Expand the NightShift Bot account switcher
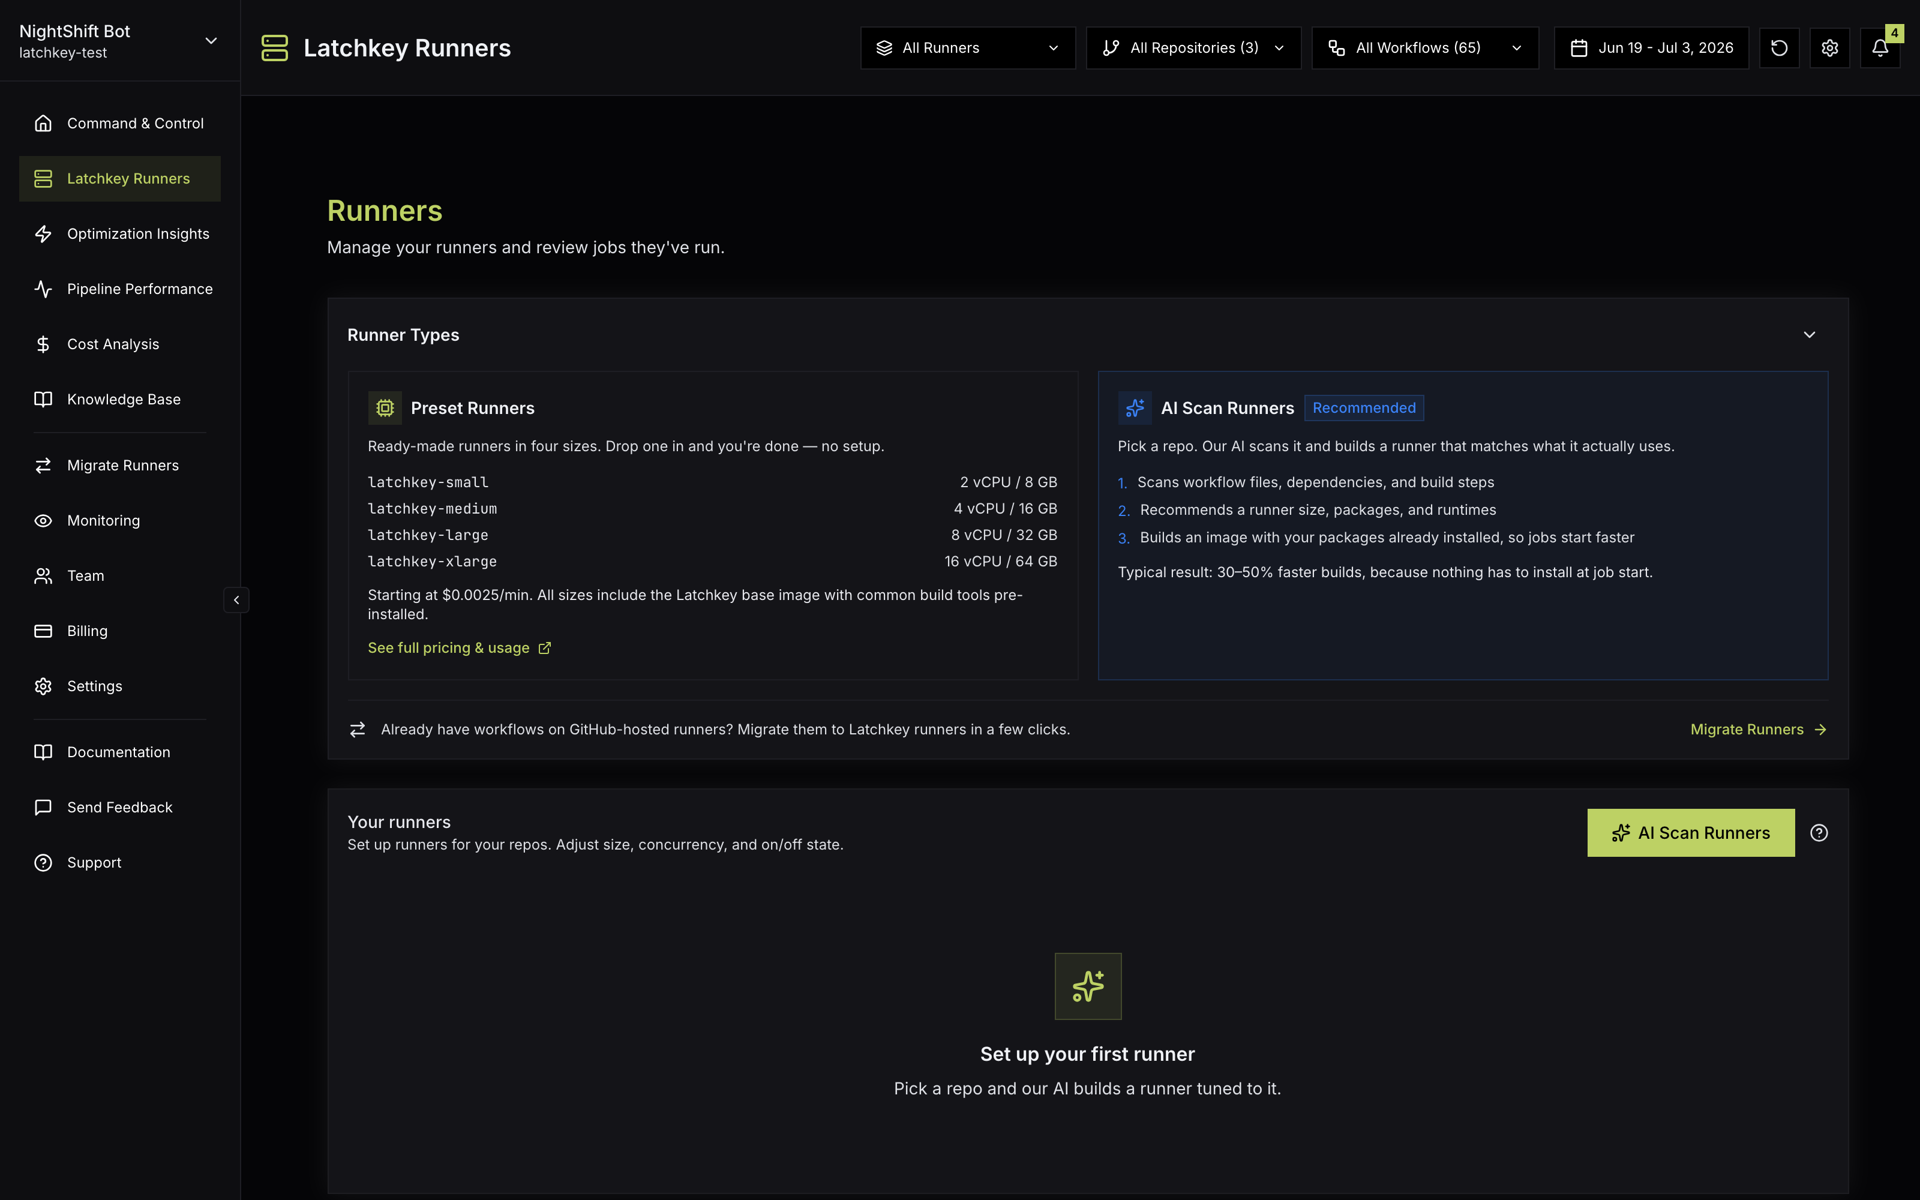 point(120,40)
